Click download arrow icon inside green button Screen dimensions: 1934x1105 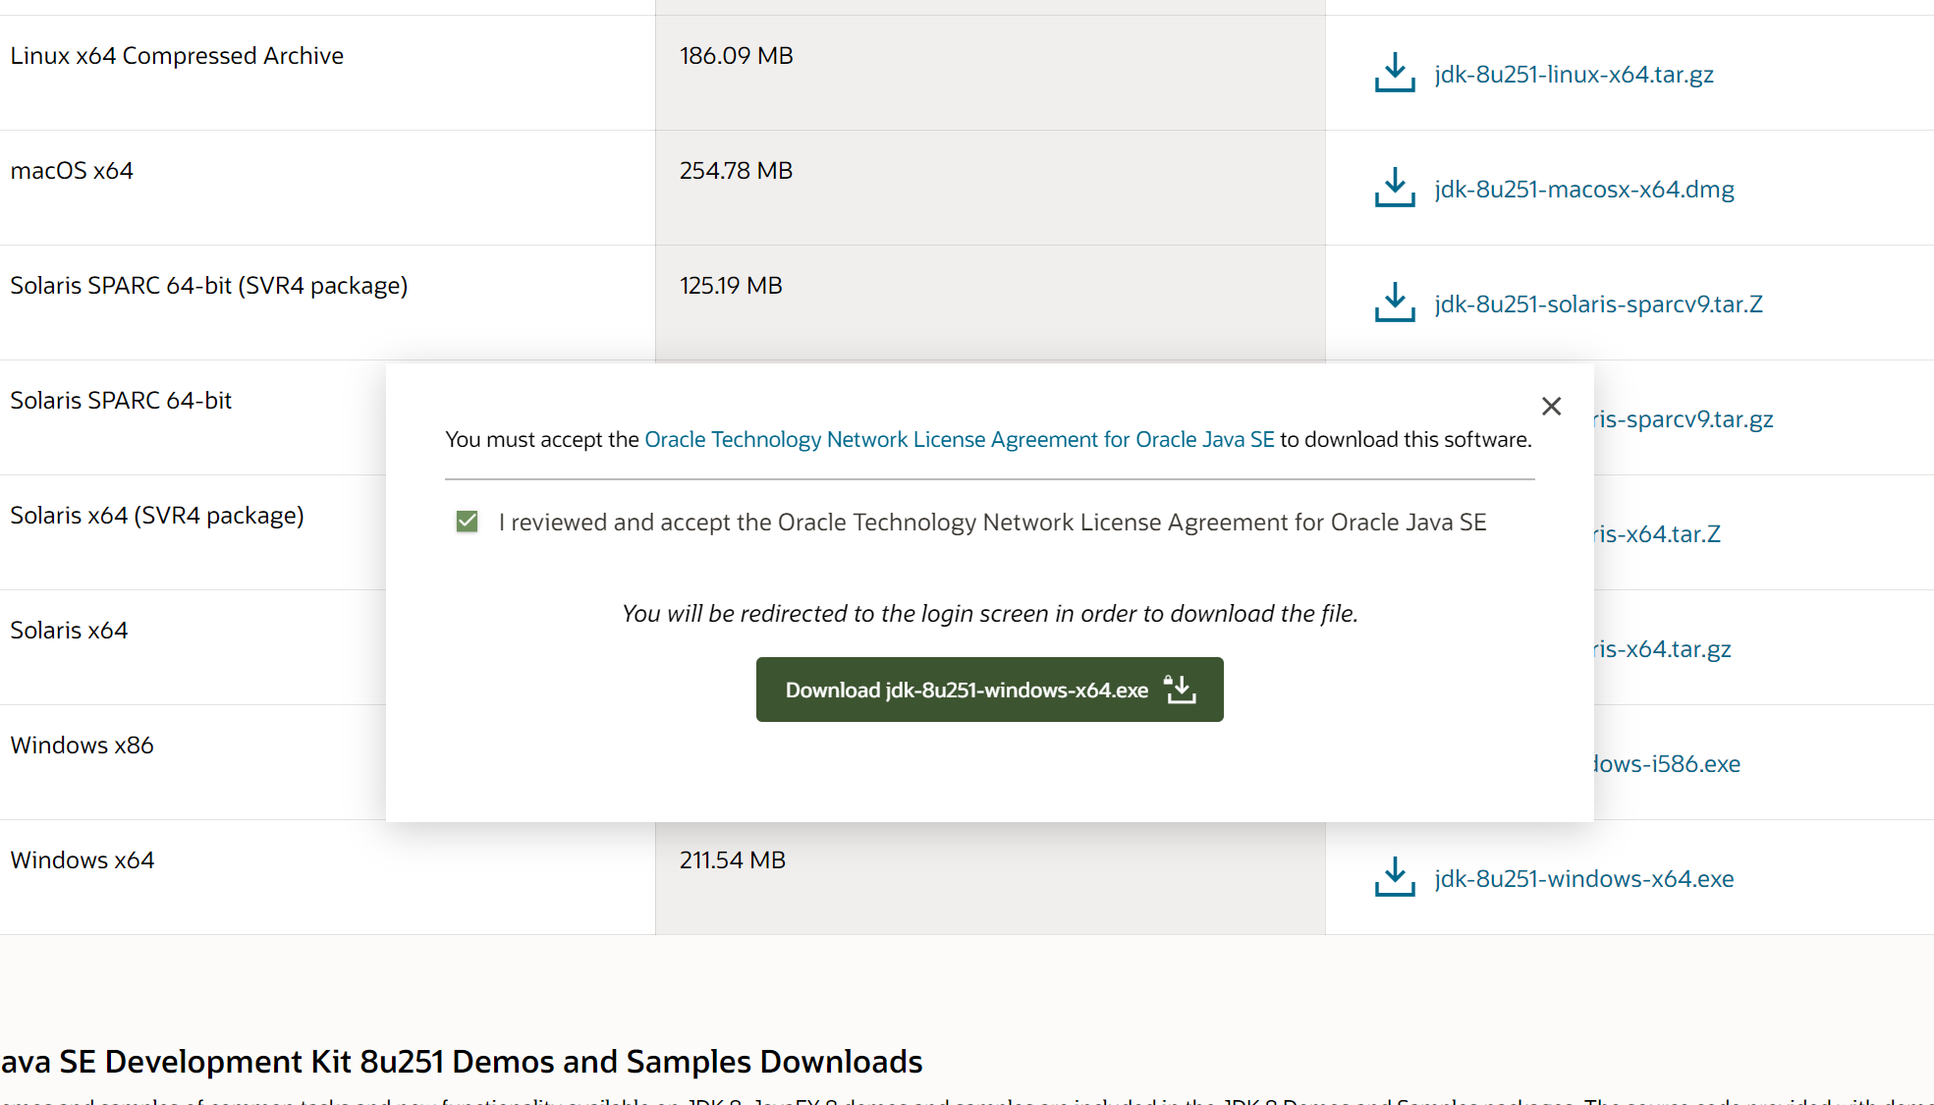pyautogui.click(x=1180, y=690)
